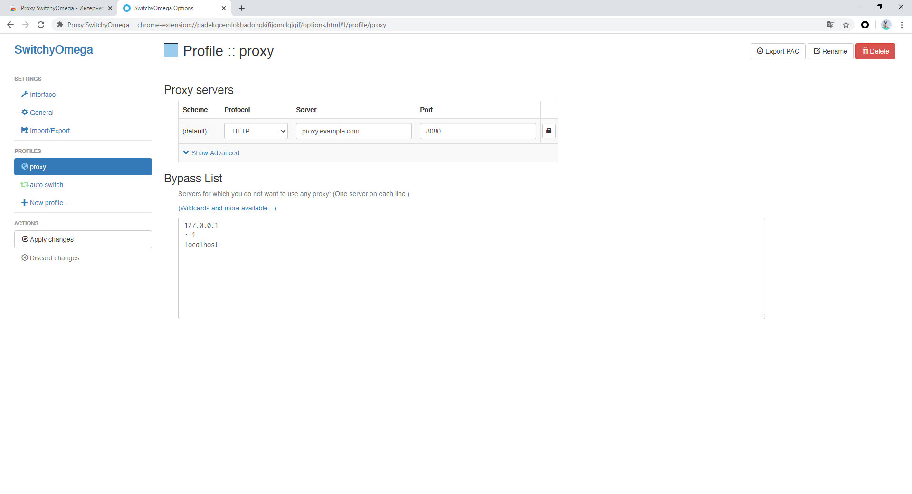The height and width of the screenshot is (494, 912).
Task: Click the lock icon for proxy authentication
Action: (549, 131)
